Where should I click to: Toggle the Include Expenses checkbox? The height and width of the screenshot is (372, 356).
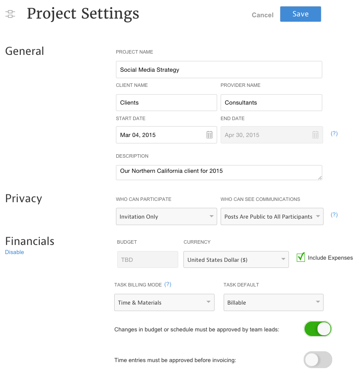pyautogui.click(x=301, y=258)
